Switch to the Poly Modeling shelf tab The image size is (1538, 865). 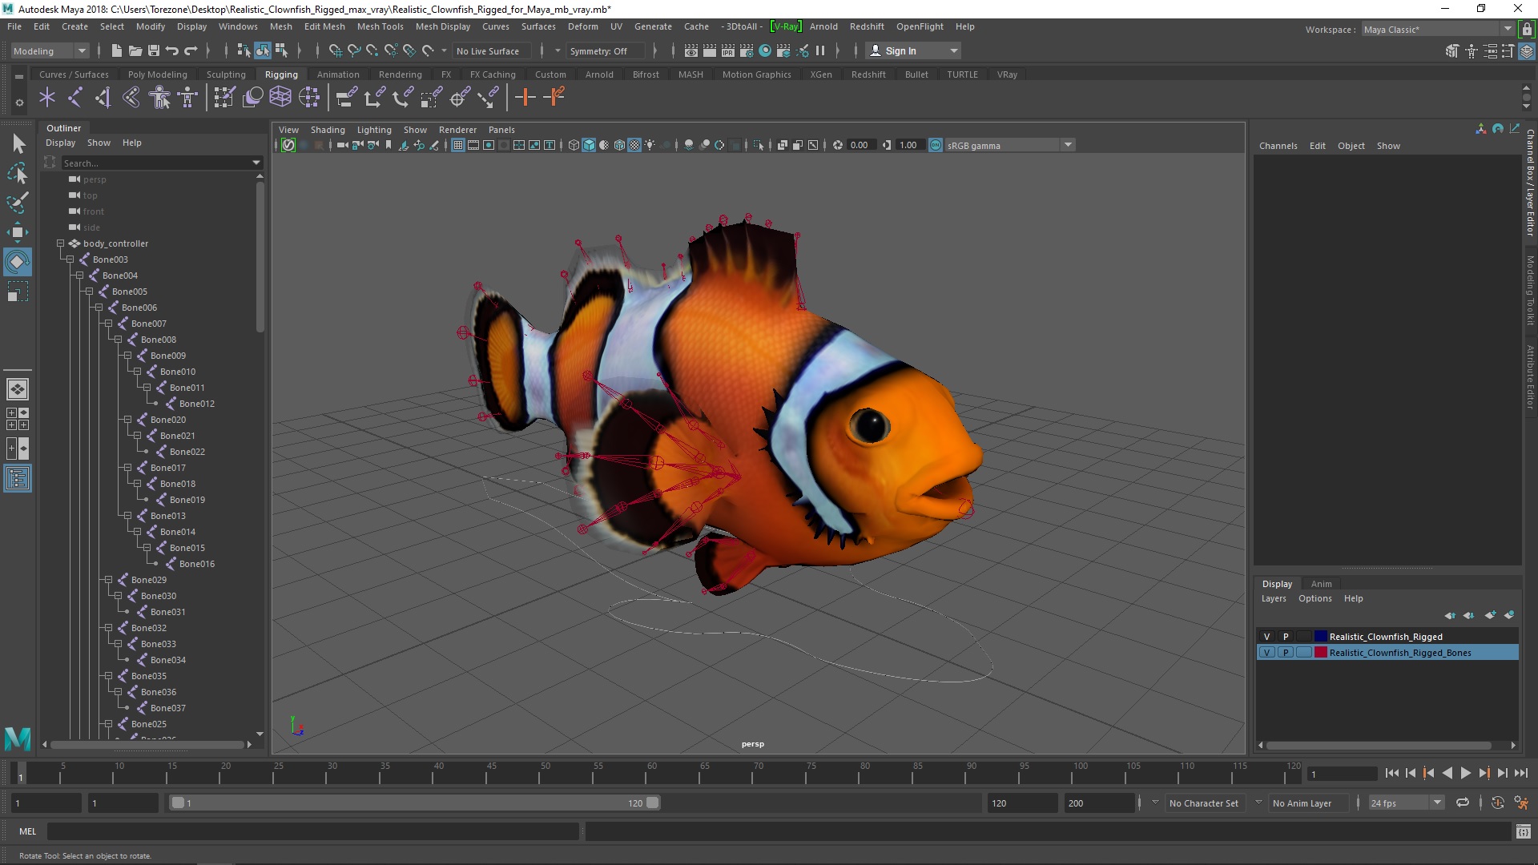pos(158,74)
